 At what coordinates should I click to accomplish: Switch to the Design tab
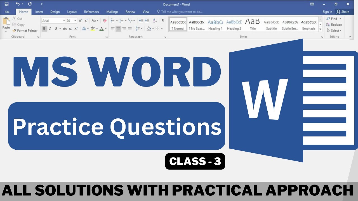55,12
